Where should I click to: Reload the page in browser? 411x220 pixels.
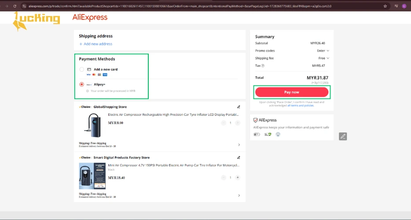coord(15,6)
